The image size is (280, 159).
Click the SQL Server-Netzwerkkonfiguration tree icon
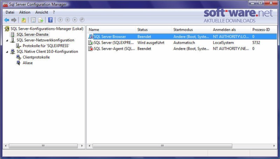pyautogui.click(x=13, y=40)
